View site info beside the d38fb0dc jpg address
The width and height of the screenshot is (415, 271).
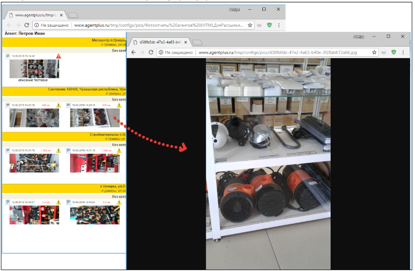pos(160,53)
